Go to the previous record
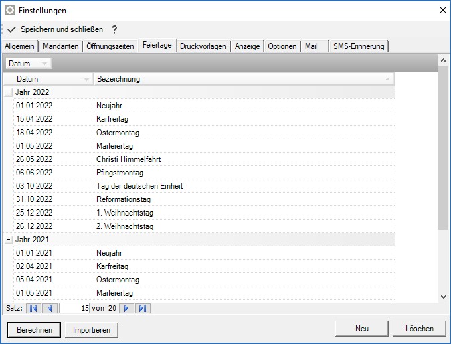451x344 pixels. [x=50, y=309]
